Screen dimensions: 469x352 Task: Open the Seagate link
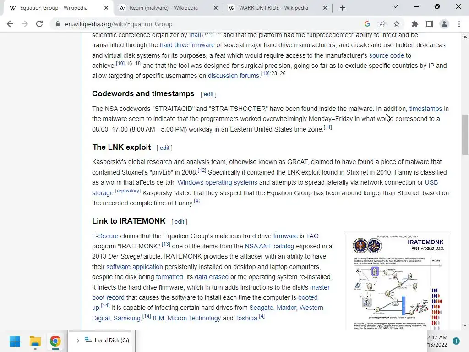261,308
